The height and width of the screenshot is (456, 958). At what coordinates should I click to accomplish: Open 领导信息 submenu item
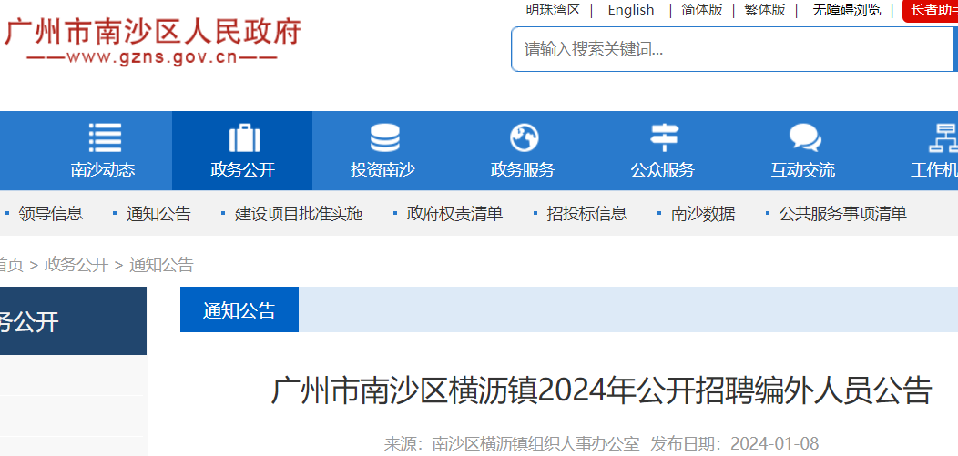tap(50, 214)
